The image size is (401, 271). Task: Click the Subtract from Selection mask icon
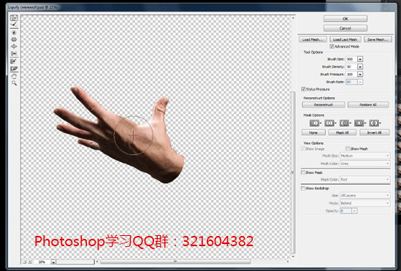pos(344,123)
